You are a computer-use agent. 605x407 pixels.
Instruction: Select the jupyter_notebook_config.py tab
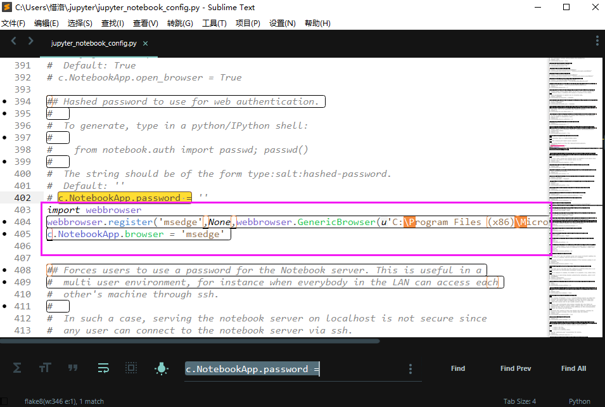click(x=94, y=43)
